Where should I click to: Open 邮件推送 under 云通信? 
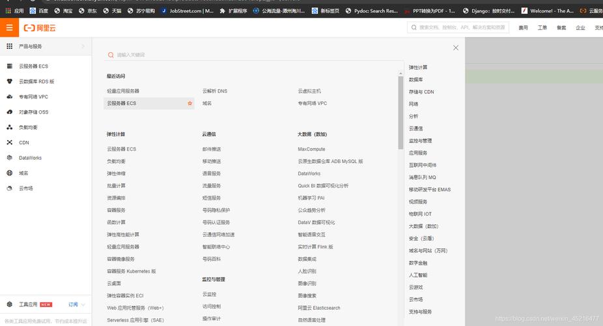coord(212,149)
